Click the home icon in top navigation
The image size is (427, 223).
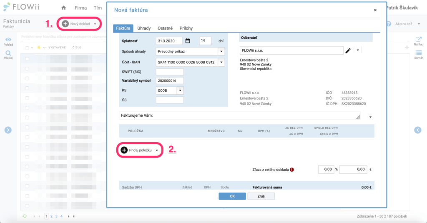(x=64, y=8)
